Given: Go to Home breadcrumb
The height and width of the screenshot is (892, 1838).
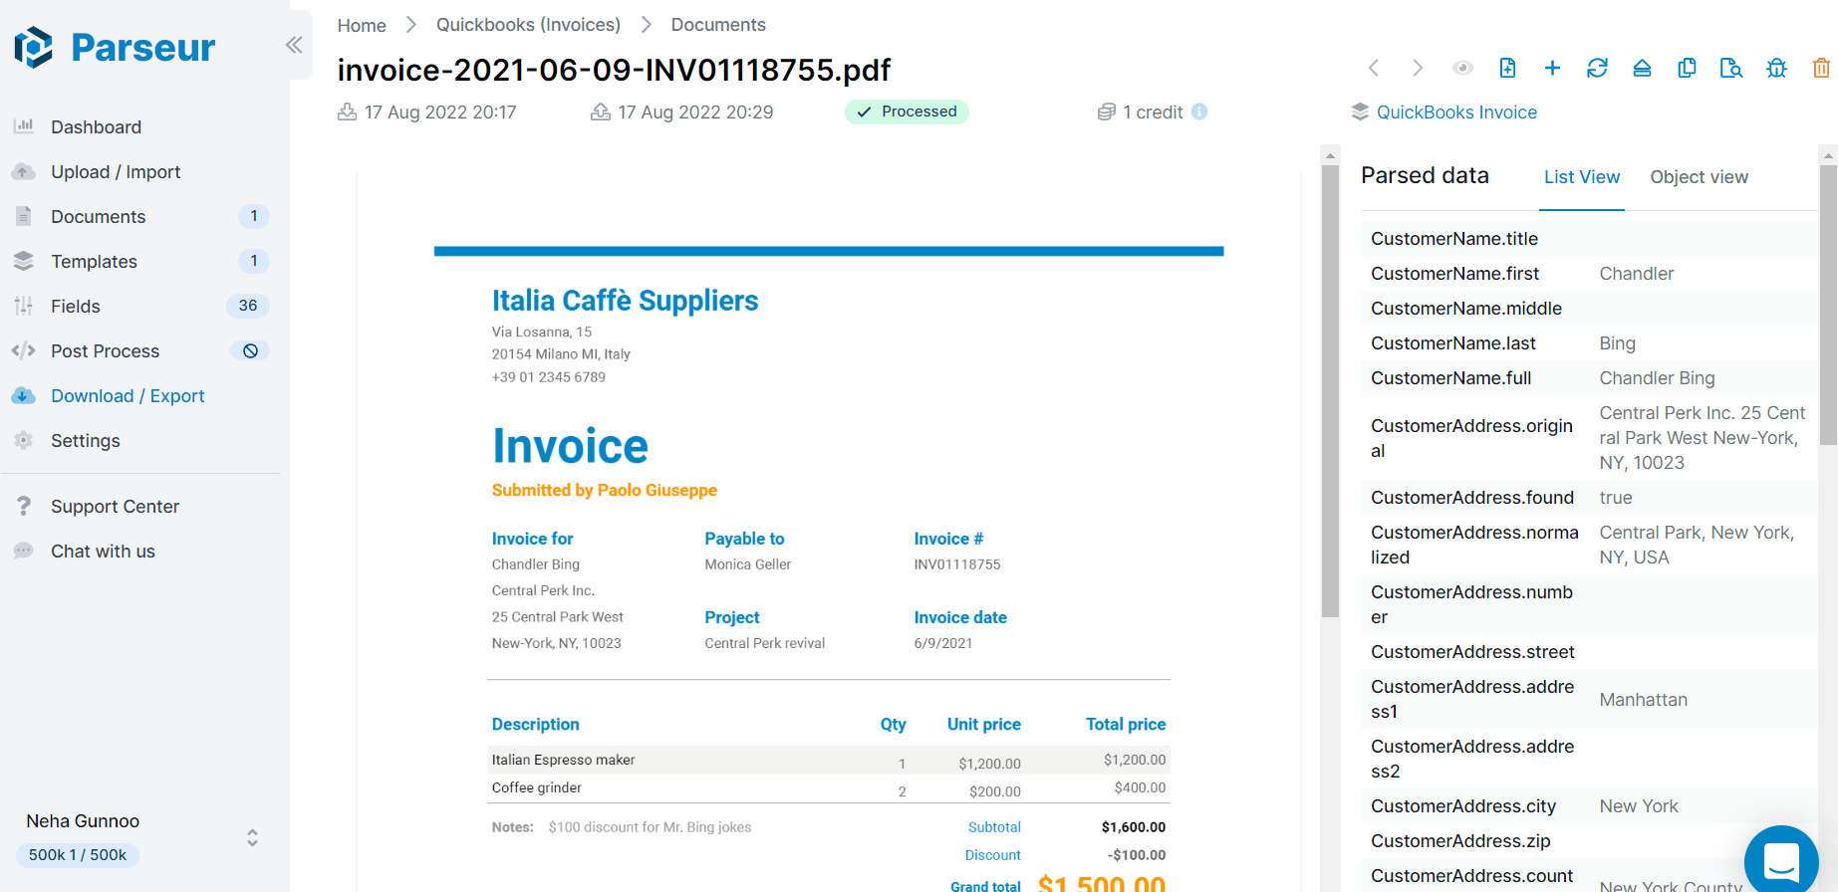Looking at the screenshot, I should tap(362, 25).
